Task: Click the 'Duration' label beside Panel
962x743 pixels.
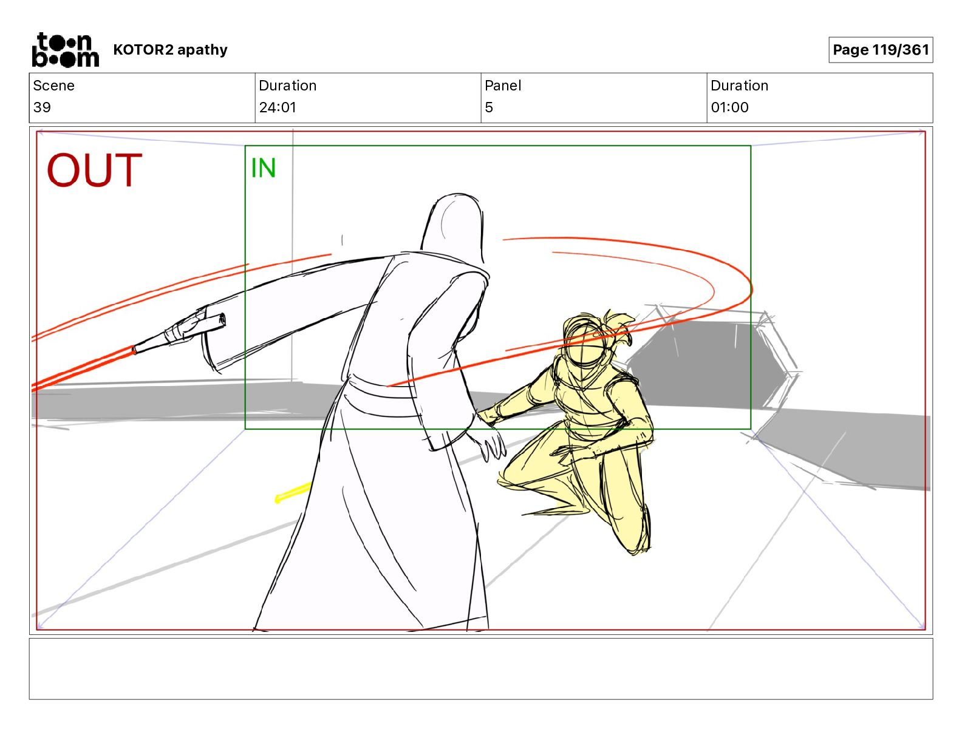Action: pyautogui.click(x=739, y=86)
